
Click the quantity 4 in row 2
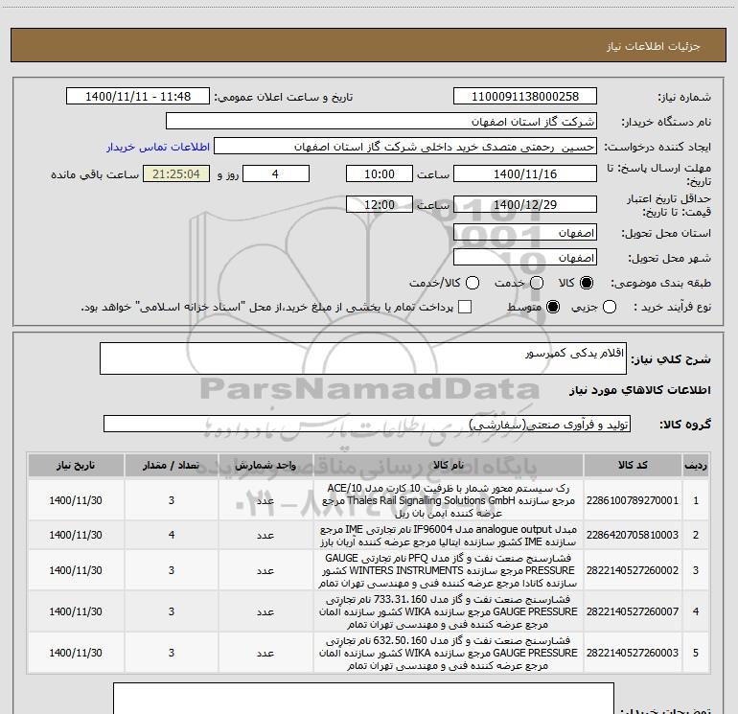coord(172,535)
